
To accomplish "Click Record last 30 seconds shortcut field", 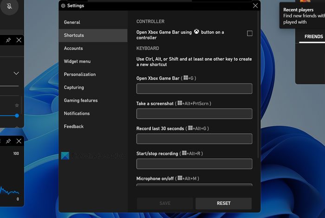I will coord(194,139).
